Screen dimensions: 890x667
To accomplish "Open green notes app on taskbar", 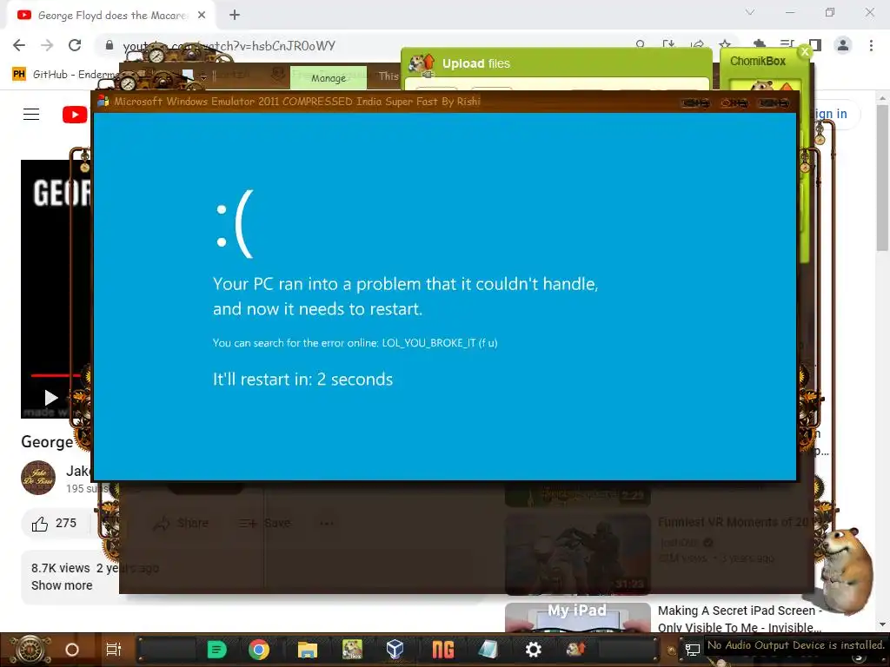I will 216,650.
